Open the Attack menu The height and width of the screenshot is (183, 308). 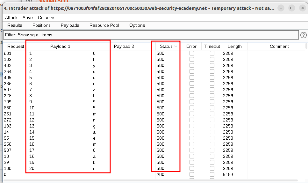click(x=11, y=18)
